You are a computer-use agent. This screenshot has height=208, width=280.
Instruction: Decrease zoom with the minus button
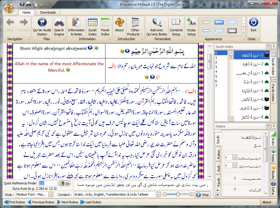pos(165,194)
